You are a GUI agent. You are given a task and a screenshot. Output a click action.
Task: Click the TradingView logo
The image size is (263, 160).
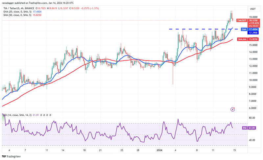click(11, 156)
